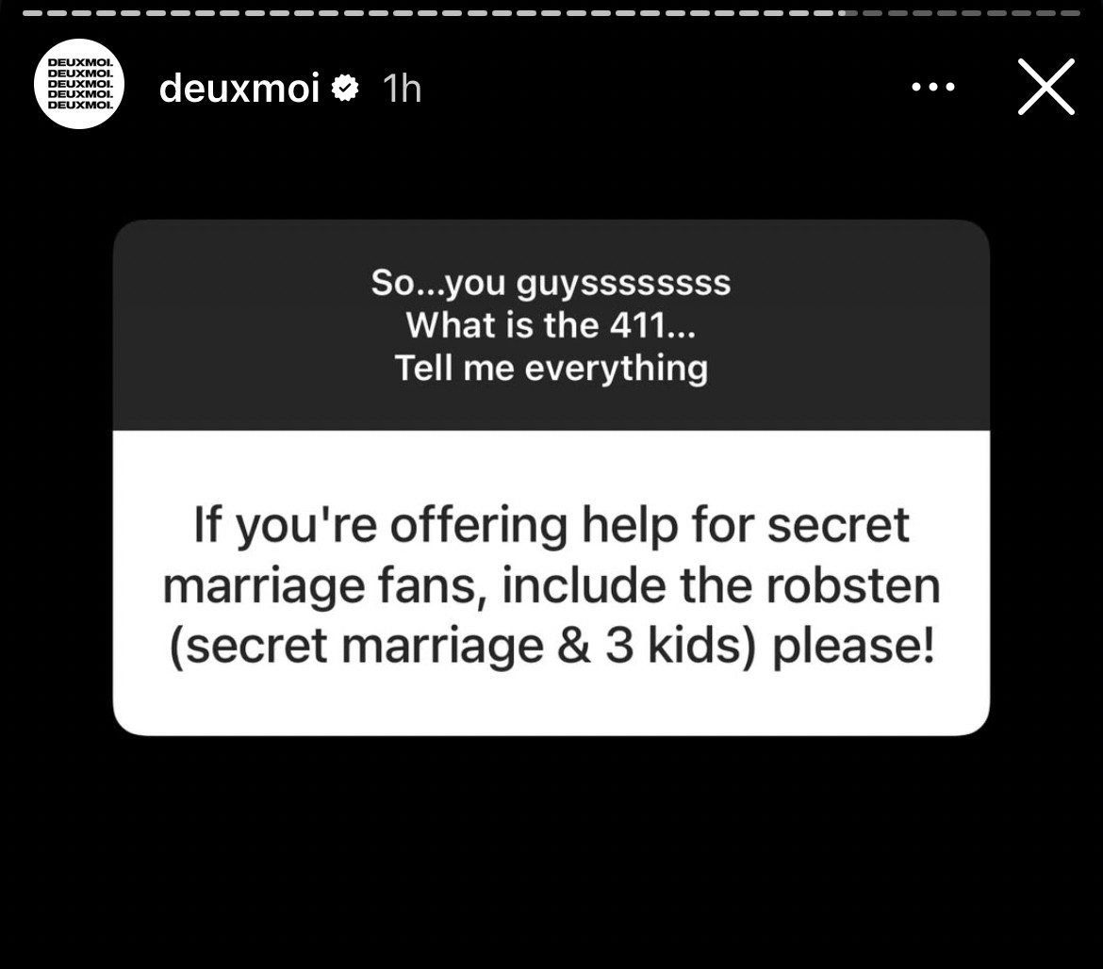1103x969 pixels.
Task: Open the DEUXMOI profile avatar
Action: coord(79,84)
